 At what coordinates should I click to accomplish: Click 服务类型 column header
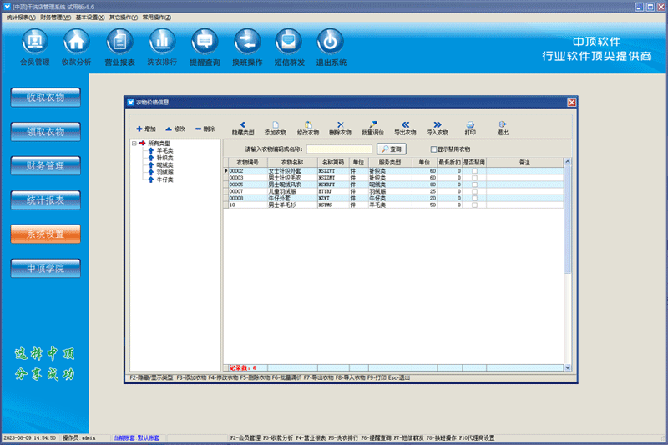click(390, 162)
